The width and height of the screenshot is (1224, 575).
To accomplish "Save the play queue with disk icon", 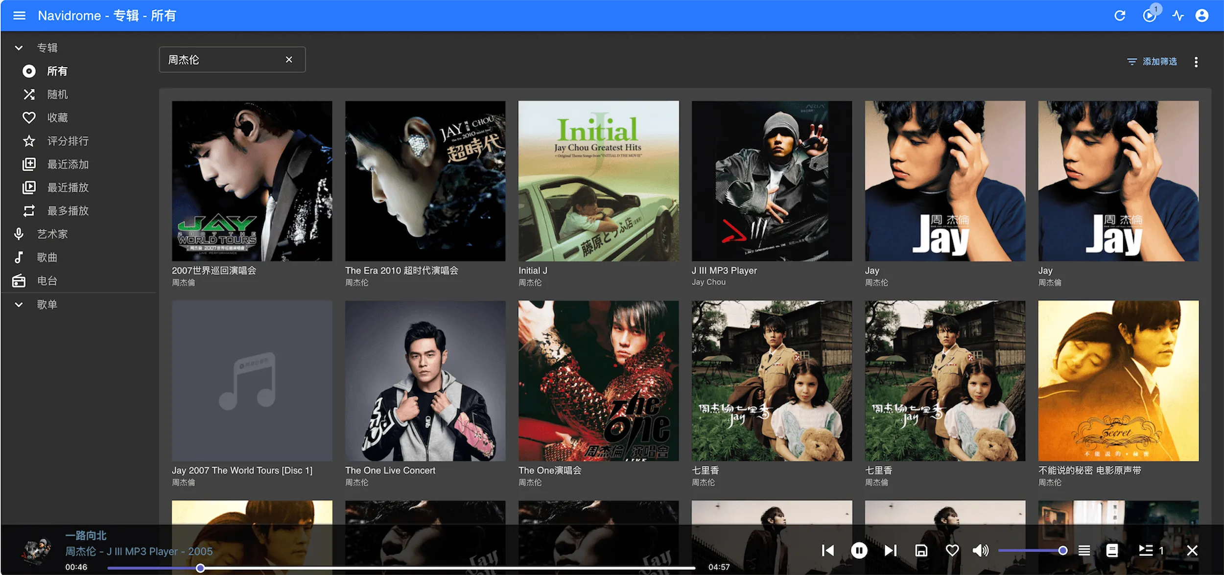I will point(921,551).
